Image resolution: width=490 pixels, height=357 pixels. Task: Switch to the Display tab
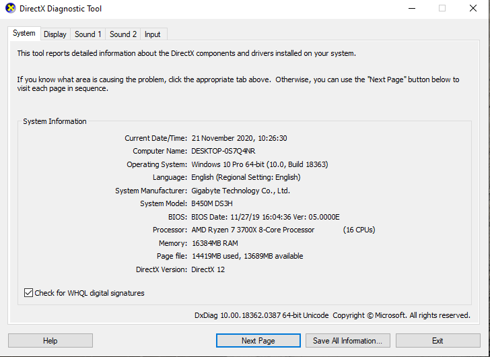click(x=55, y=34)
